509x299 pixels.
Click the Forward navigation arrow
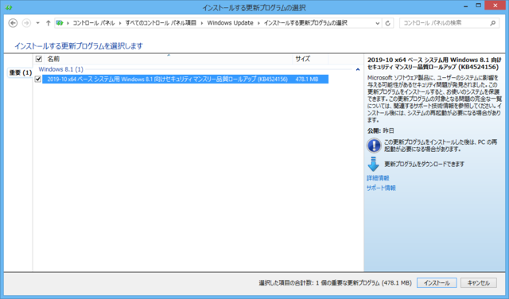point(26,23)
